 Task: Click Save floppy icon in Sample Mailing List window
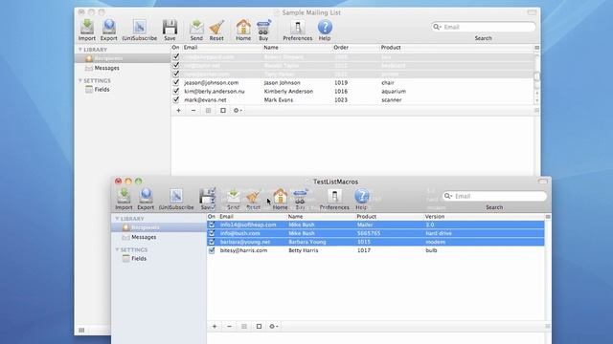(170, 27)
